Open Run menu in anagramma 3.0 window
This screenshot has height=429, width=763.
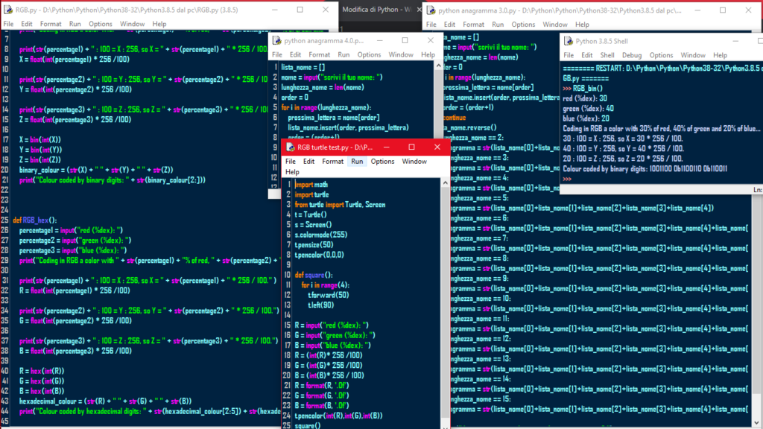pyautogui.click(x=498, y=25)
